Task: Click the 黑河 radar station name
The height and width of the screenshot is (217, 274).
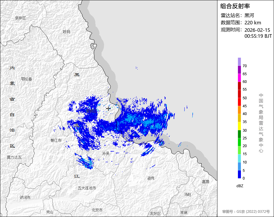Action: coord(249,15)
